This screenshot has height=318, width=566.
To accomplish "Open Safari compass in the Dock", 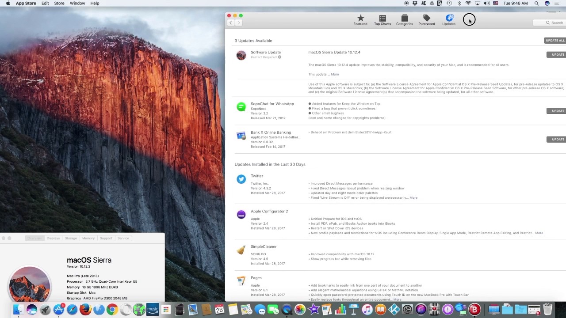I will [x=72, y=310].
